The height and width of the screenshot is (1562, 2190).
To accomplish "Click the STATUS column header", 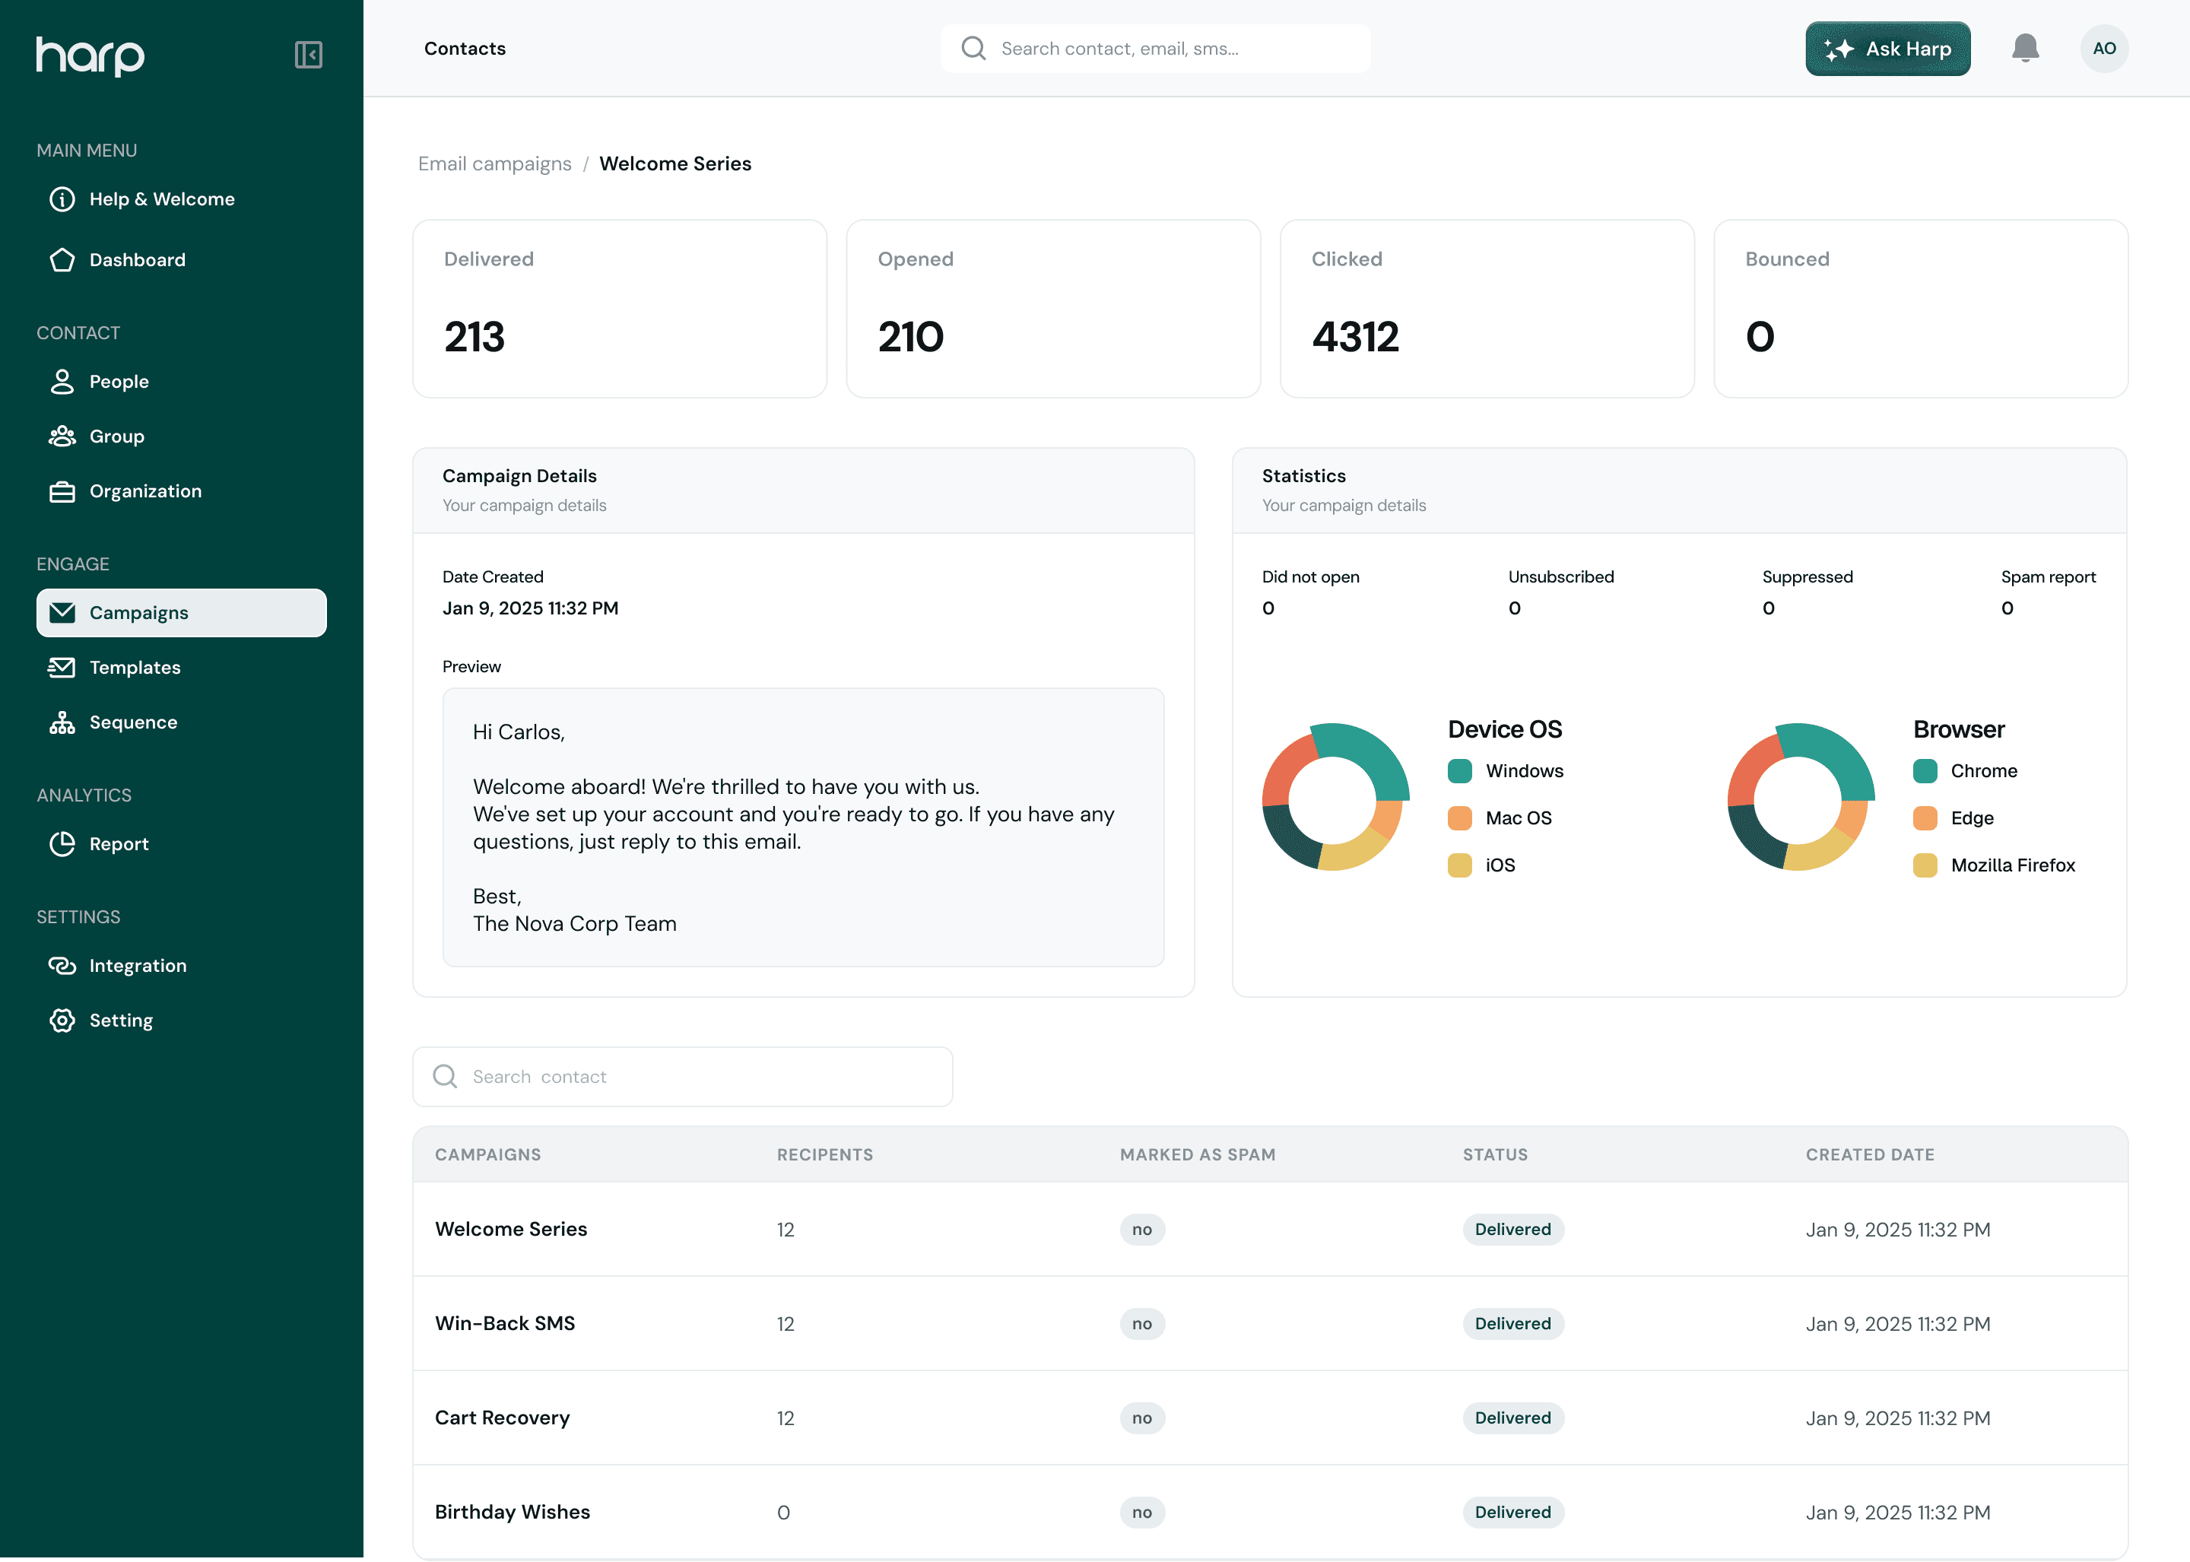I will coord(1495,1154).
